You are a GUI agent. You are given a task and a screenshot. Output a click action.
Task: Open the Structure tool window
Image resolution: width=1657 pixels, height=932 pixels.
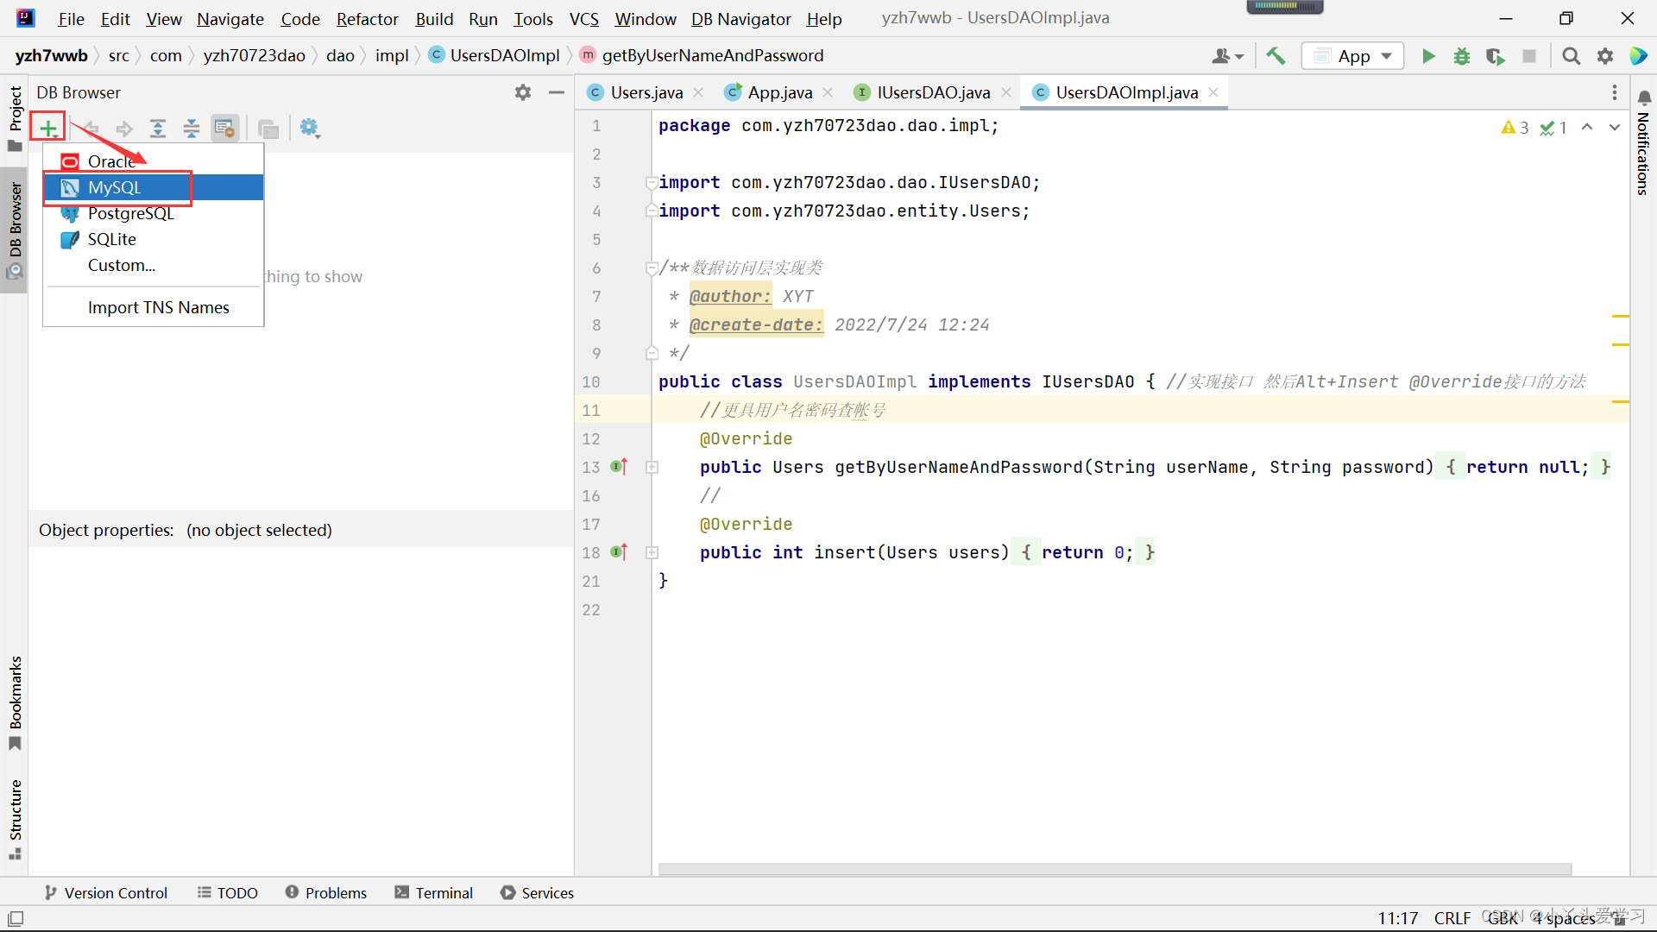click(x=15, y=818)
